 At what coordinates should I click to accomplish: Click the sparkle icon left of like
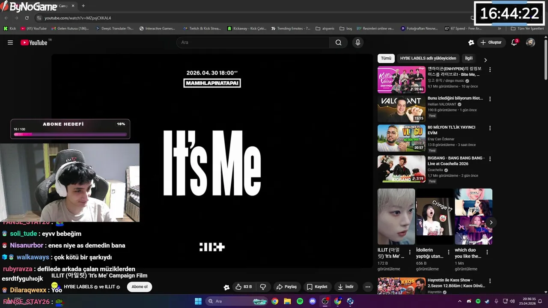pos(226,287)
